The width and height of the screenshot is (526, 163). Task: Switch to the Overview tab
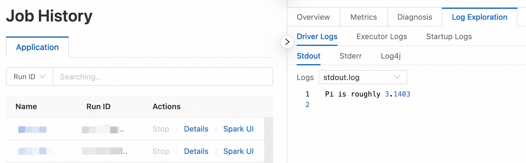tap(313, 17)
